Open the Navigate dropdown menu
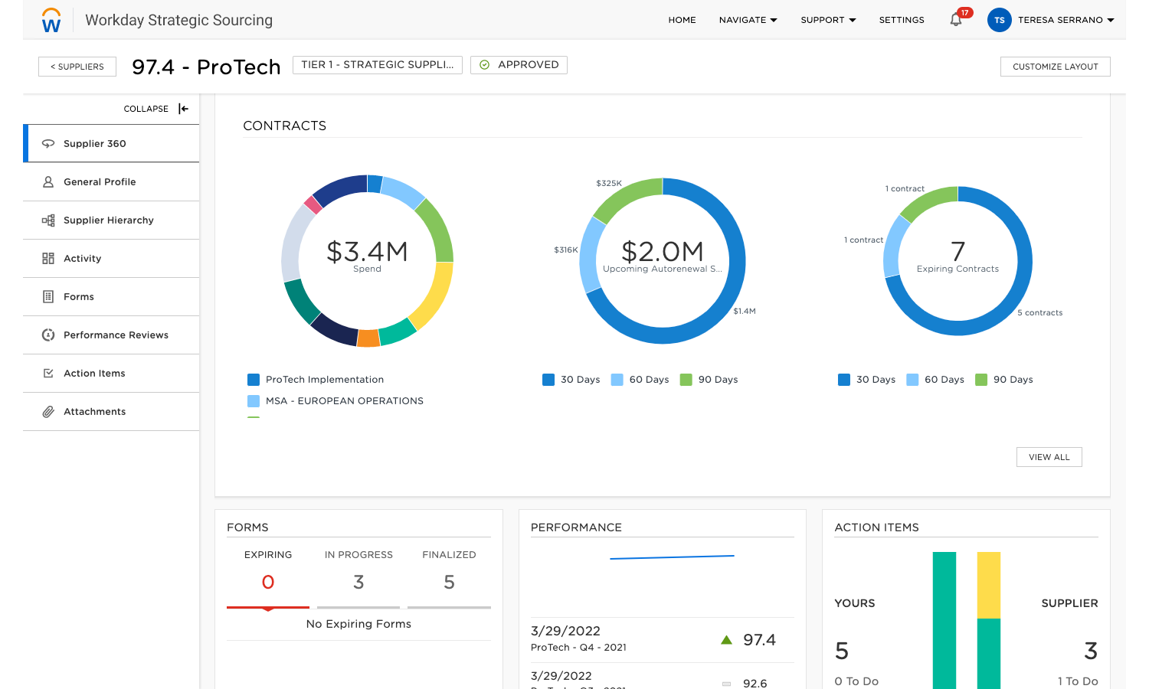The width and height of the screenshot is (1149, 689). [x=748, y=20]
